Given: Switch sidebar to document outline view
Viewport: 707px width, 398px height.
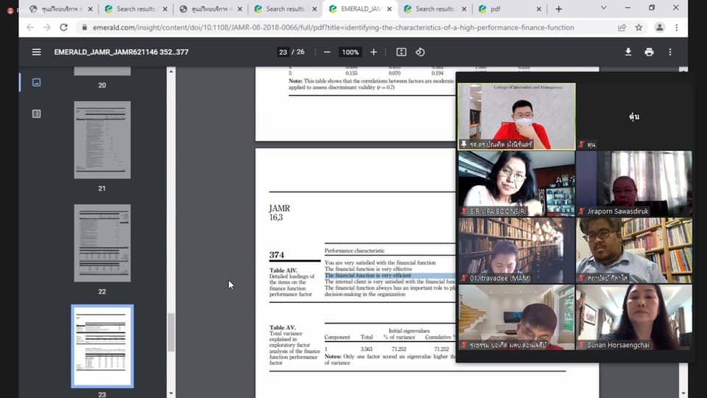Looking at the screenshot, I should (x=36, y=114).
